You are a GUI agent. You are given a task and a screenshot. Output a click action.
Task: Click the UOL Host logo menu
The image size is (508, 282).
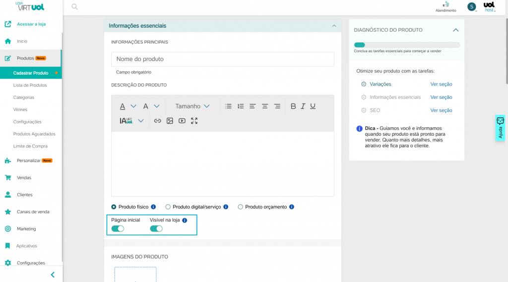(x=489, y=6)
